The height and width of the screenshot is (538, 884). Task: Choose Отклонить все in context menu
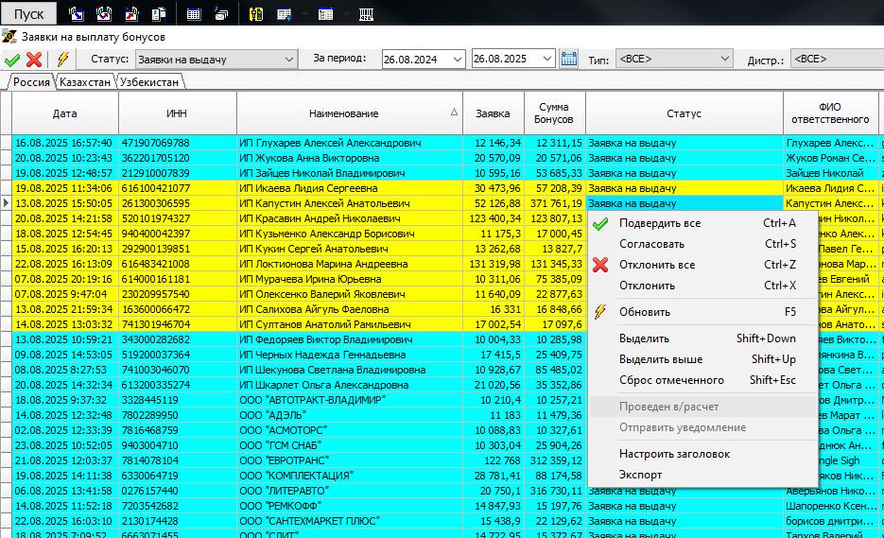[x=703, y=265]
